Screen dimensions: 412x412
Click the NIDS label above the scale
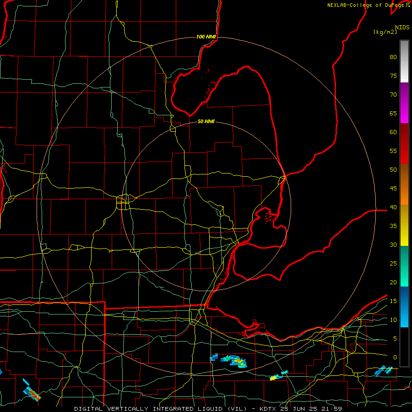[x=402, y=27]
